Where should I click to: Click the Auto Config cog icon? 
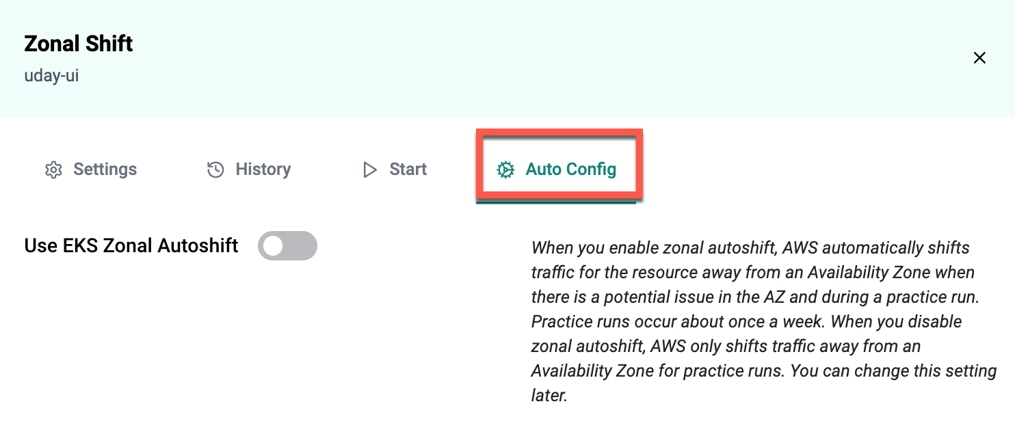point(505,170)
